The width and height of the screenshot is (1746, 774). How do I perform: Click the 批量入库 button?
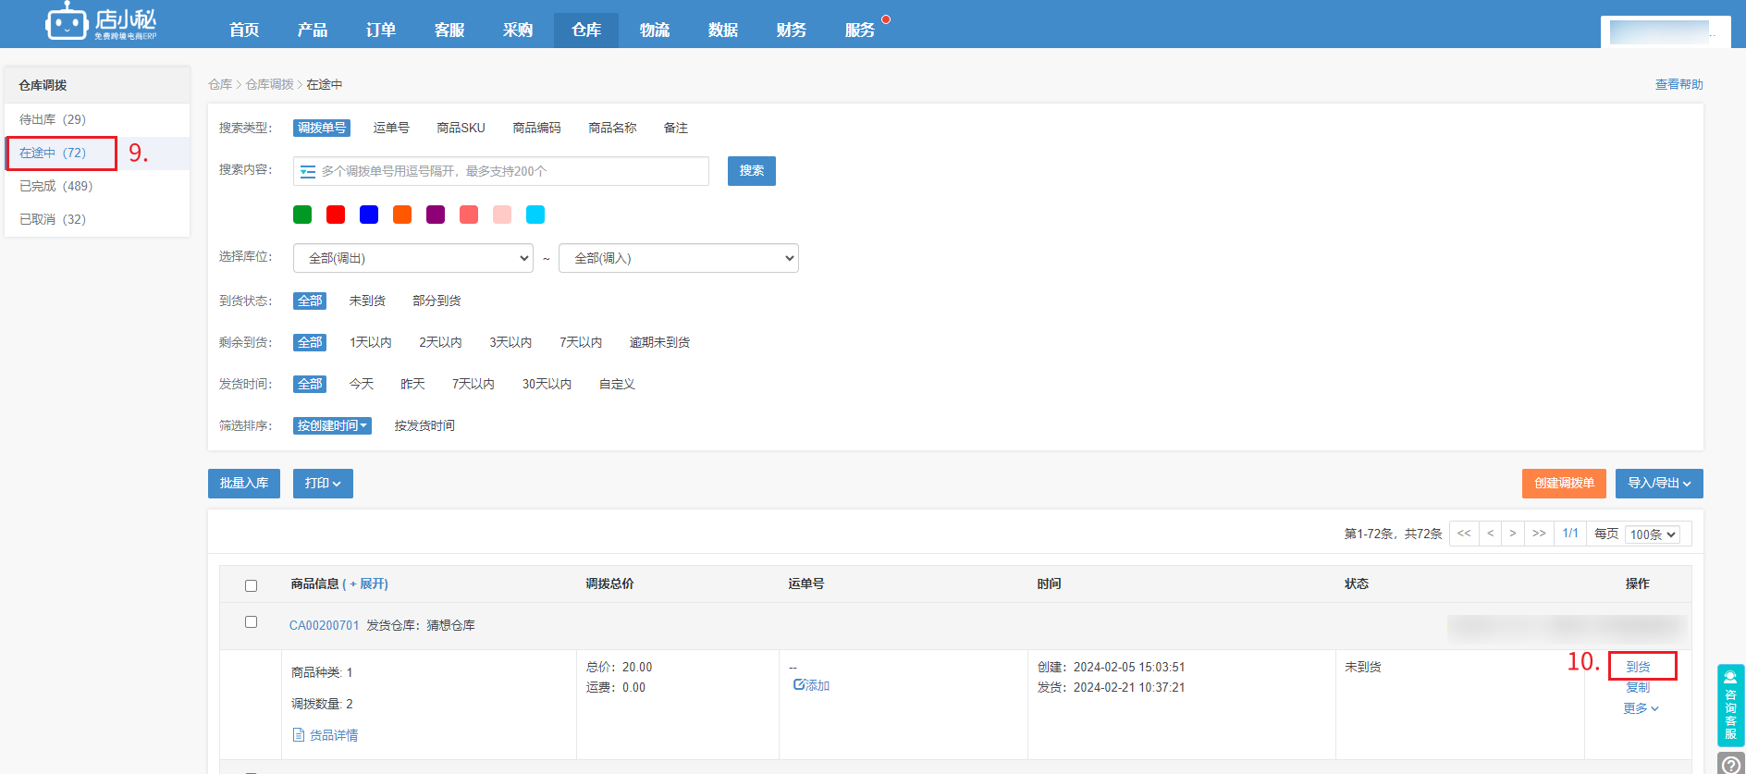[244, 484]
